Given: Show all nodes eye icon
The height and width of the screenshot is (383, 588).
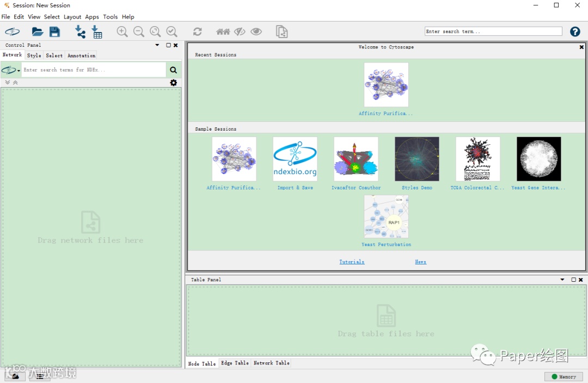Looking at the screenshot, I should point(256,32).
